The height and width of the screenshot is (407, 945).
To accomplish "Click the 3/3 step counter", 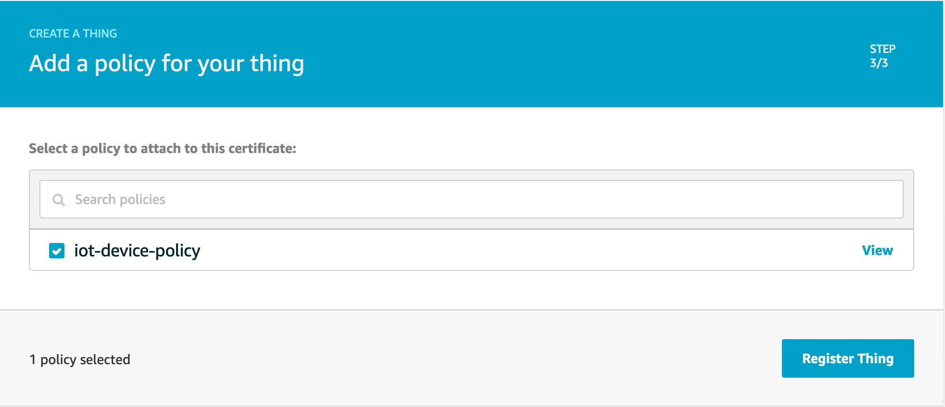I will (x=879, y=63).
